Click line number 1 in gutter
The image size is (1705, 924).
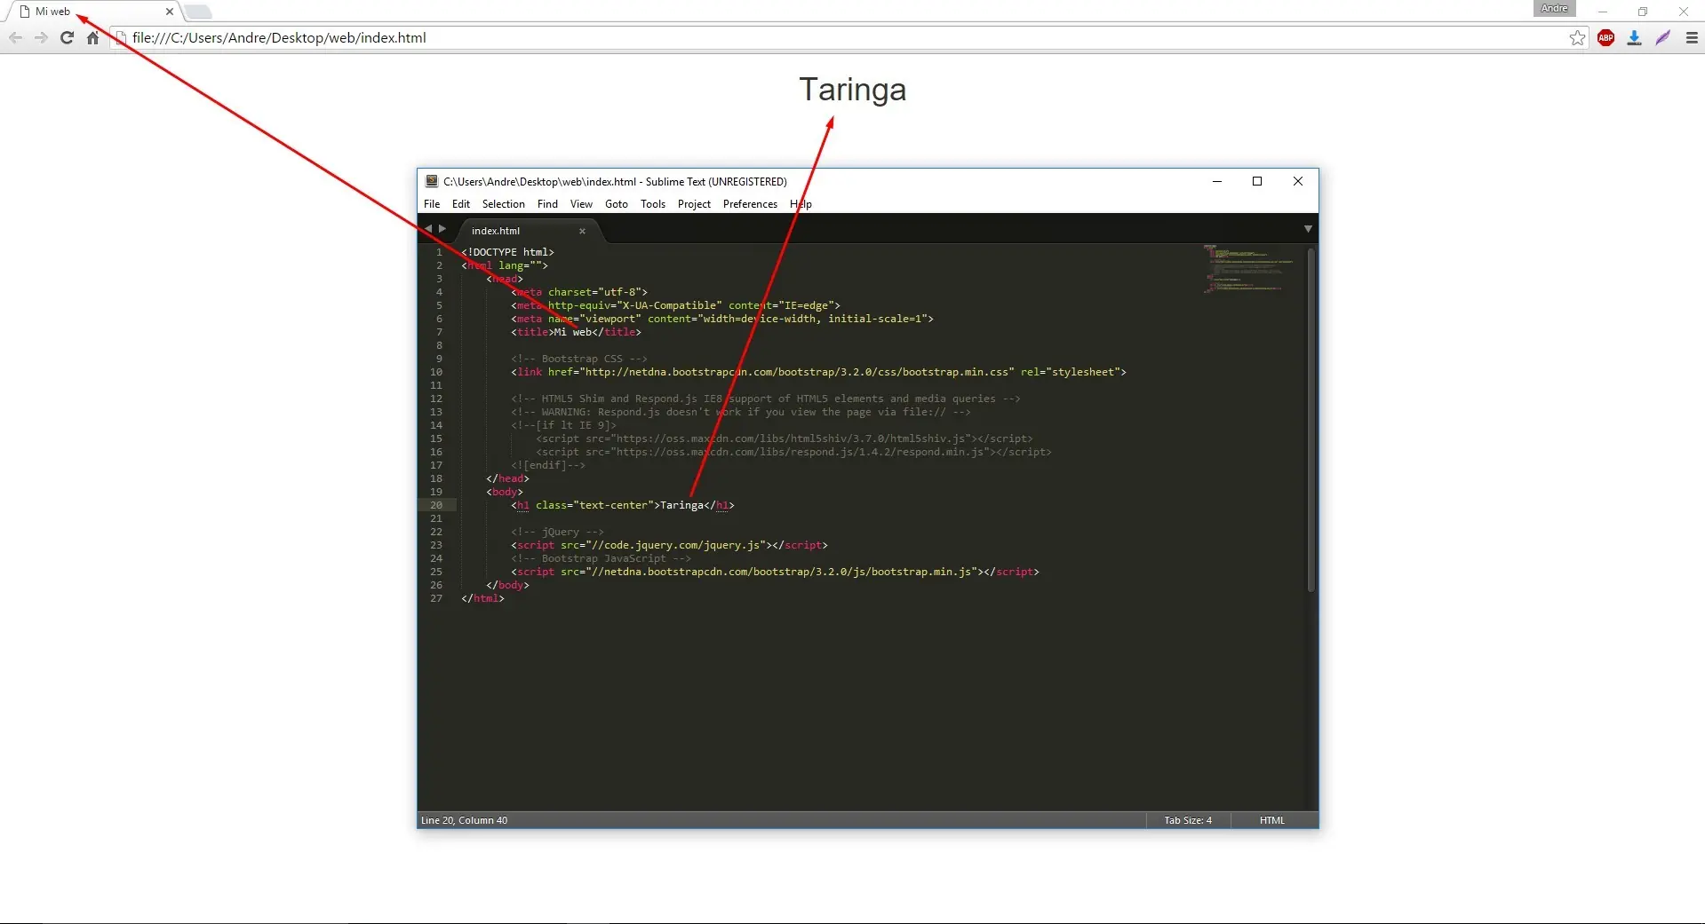439,252
